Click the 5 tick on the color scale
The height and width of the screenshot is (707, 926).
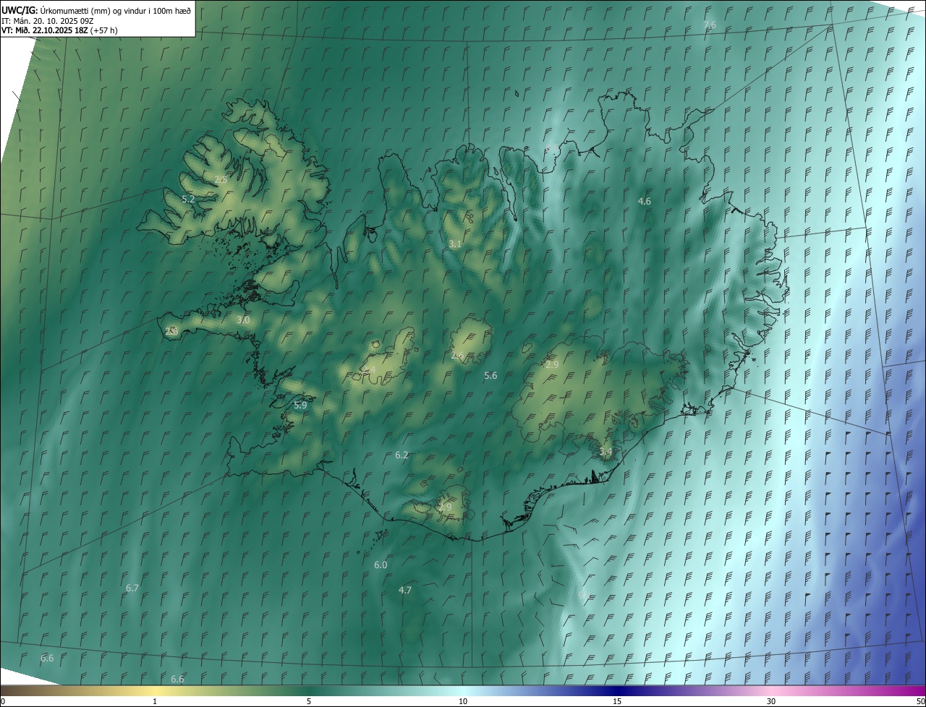coord(309,701)
